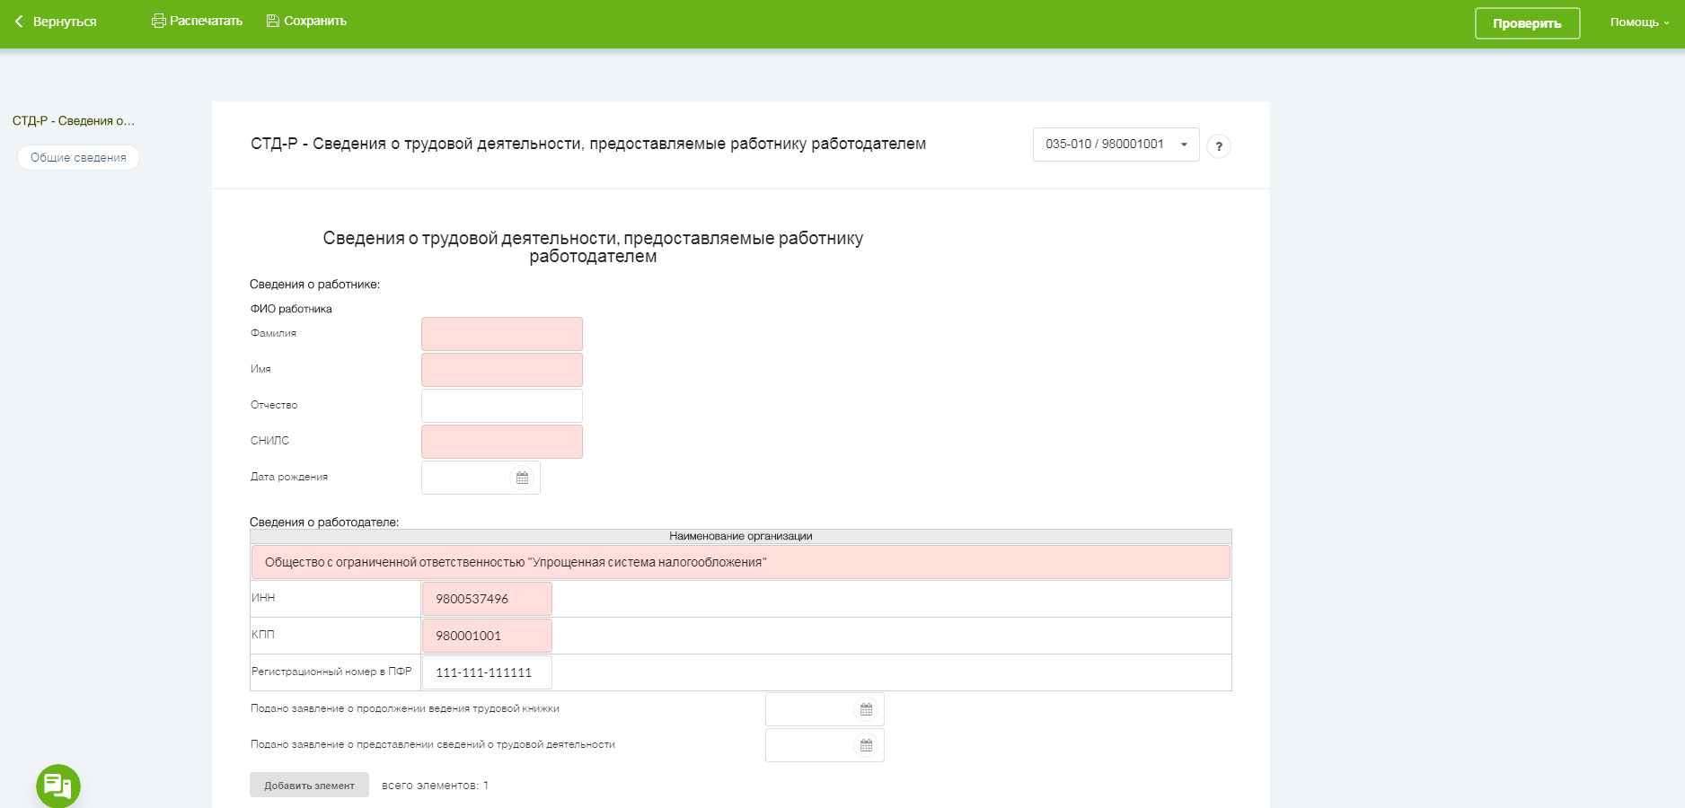Viewport: 1685px width, 808px height.
Task: Click the Регистрационный номер в ПФР field
Action: point(487,672)
